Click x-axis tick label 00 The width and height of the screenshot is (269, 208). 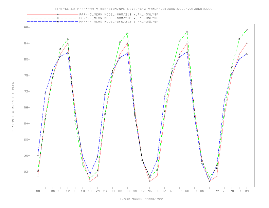(38, 191)
